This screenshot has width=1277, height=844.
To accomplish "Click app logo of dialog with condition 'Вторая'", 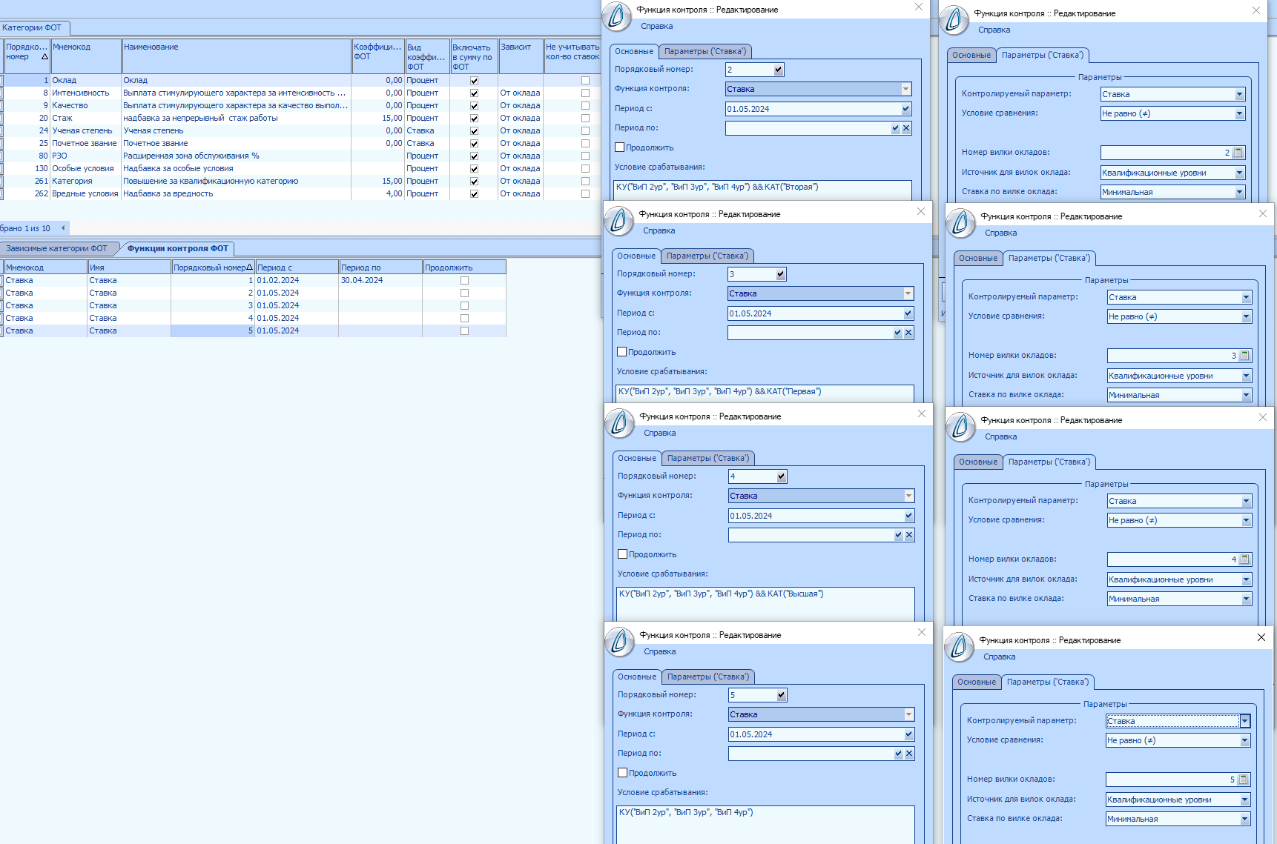I will coord(616,16).
